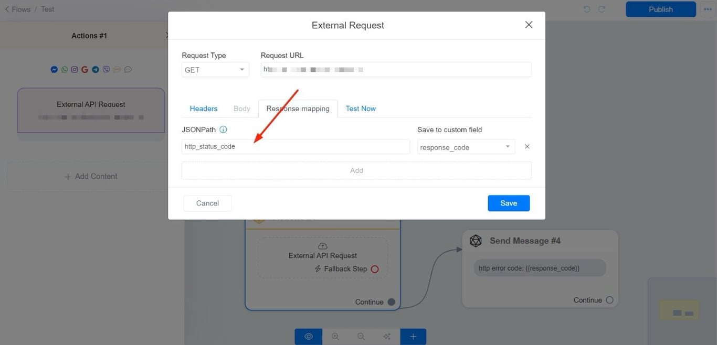Select External API Request card in sidebar
717x345 pixels.
point(91,110)
